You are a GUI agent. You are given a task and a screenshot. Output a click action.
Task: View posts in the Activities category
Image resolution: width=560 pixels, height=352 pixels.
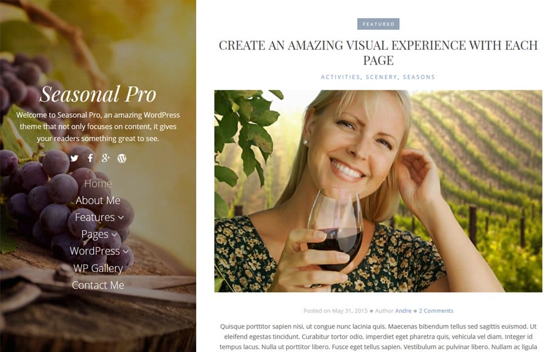340,77
